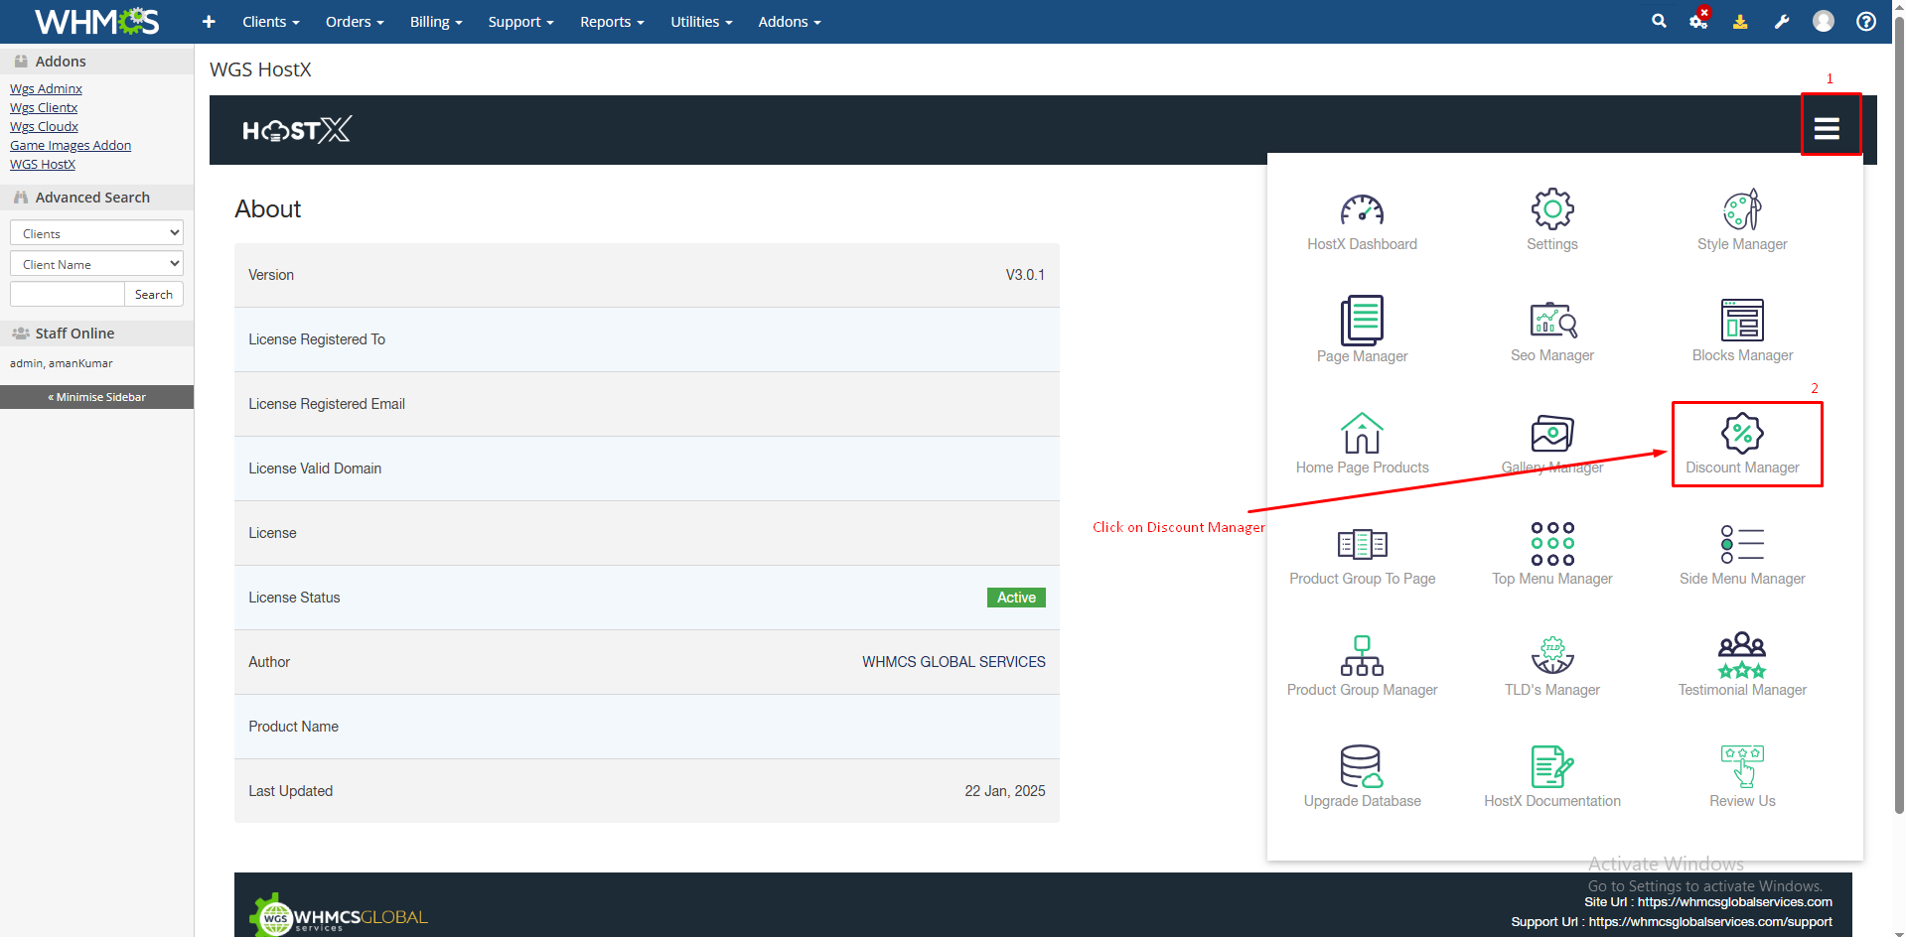Viewport: 1906px width, 937px height.
Task: Select the TLD's Manager icon
Action: click(x=1551, y=656)
